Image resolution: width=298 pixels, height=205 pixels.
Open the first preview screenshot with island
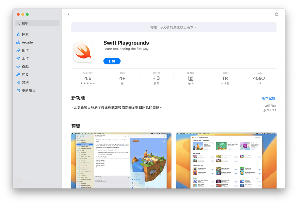pyautogui.click(x=121, y=160)
